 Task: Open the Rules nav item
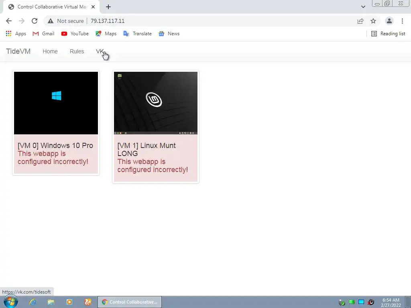click(77, 51)
